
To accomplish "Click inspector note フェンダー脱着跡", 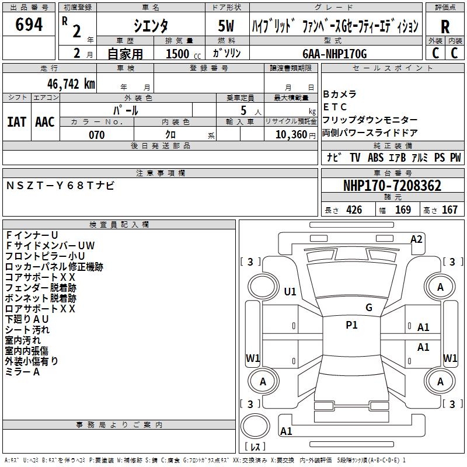I will [41, 288].
